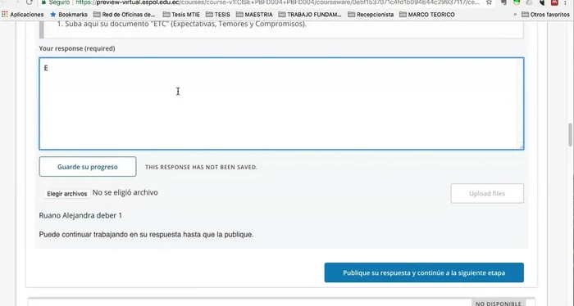574x306 pixels.
Task: Open the red M extension icon
Action: point(554,2)
